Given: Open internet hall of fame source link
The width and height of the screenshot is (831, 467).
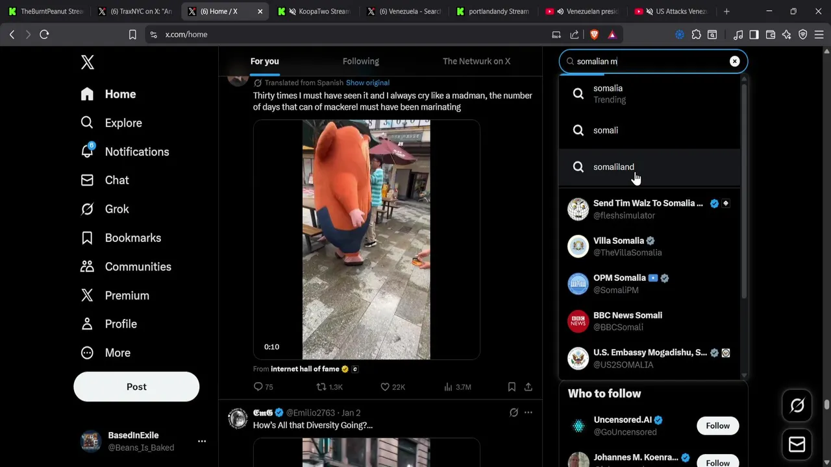Looking at the screenshot, I should [305, 369].
